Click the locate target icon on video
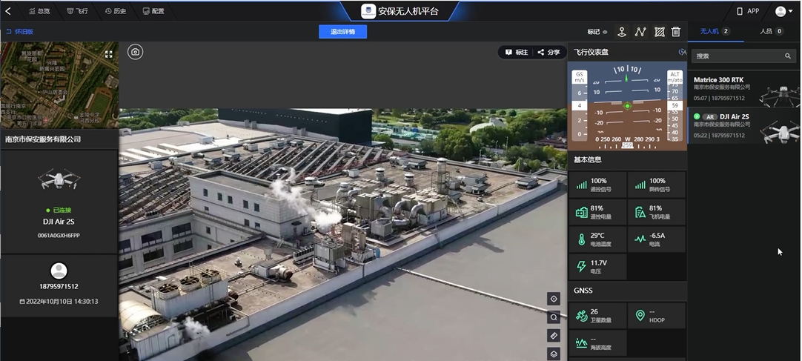Screen dimensions: 802x361 pos(554,299)
